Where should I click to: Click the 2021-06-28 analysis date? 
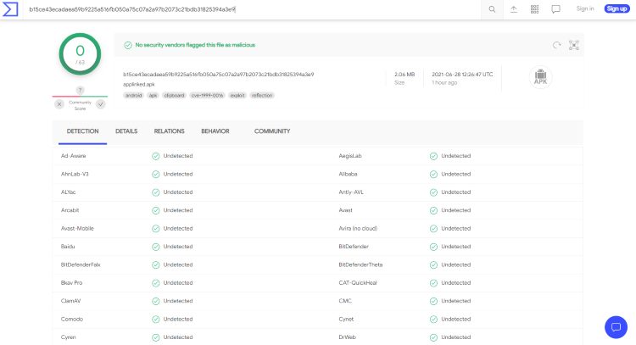pyautogui.click(x=462, y=75)
